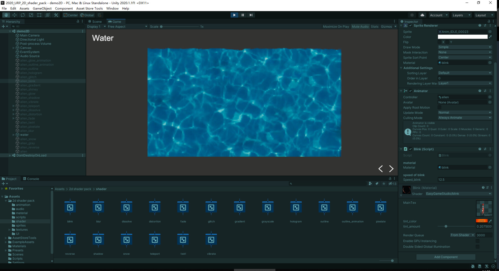Open the Draw Mode dropdown
The height and width of the screenshot is (271, 499).
point(464,47)
